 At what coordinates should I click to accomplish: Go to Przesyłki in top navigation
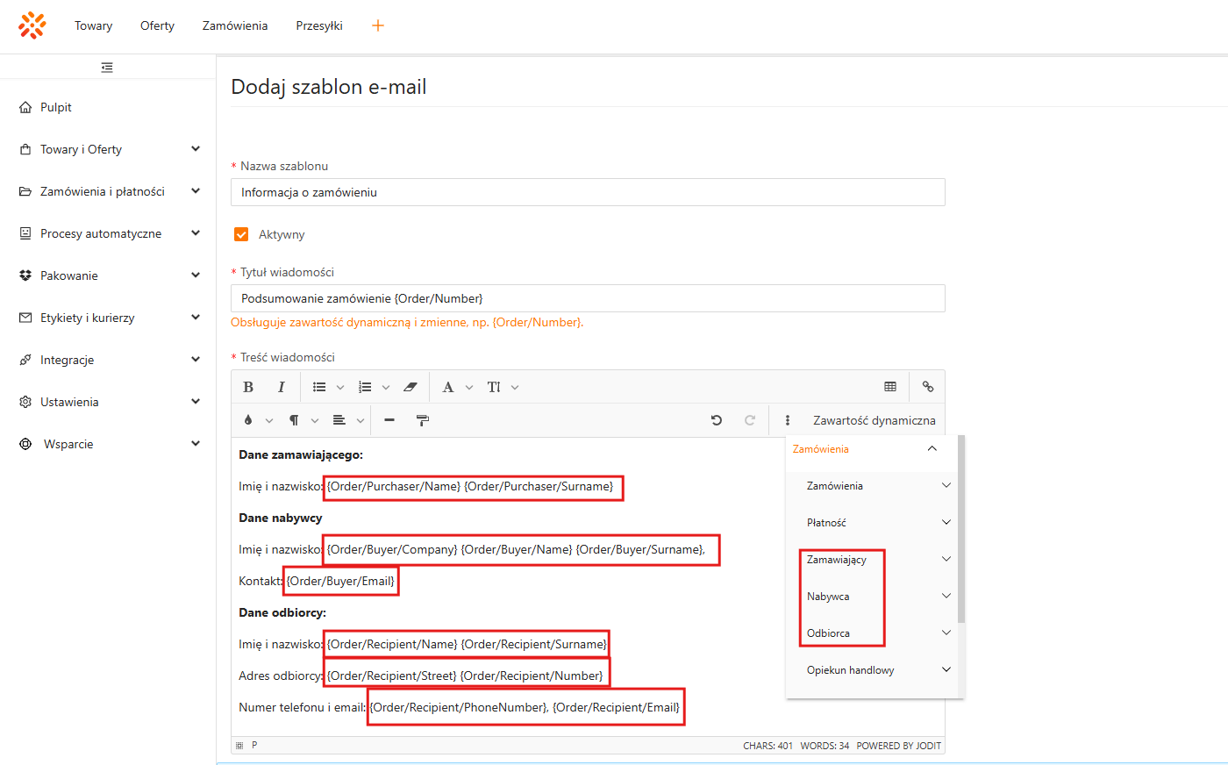319,25
